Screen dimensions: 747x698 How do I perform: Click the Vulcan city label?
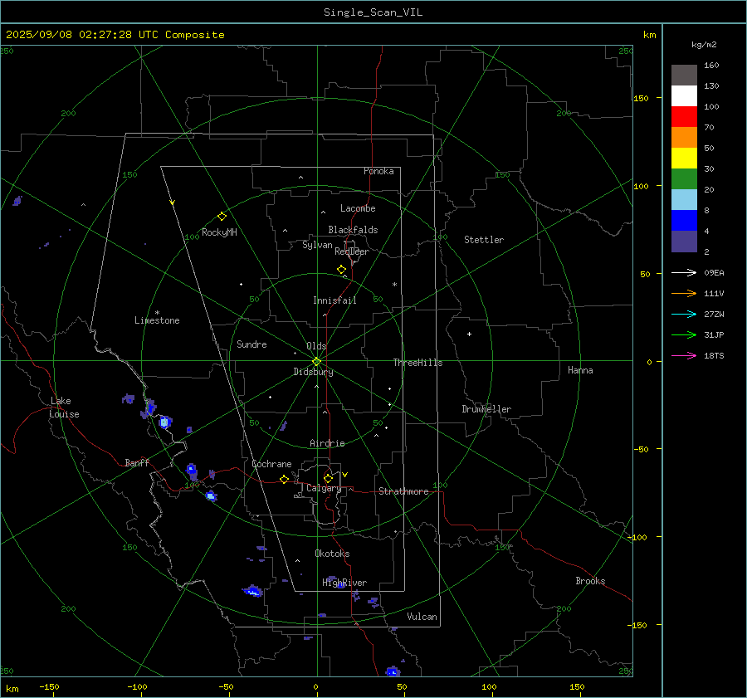(x=422, y=617)
